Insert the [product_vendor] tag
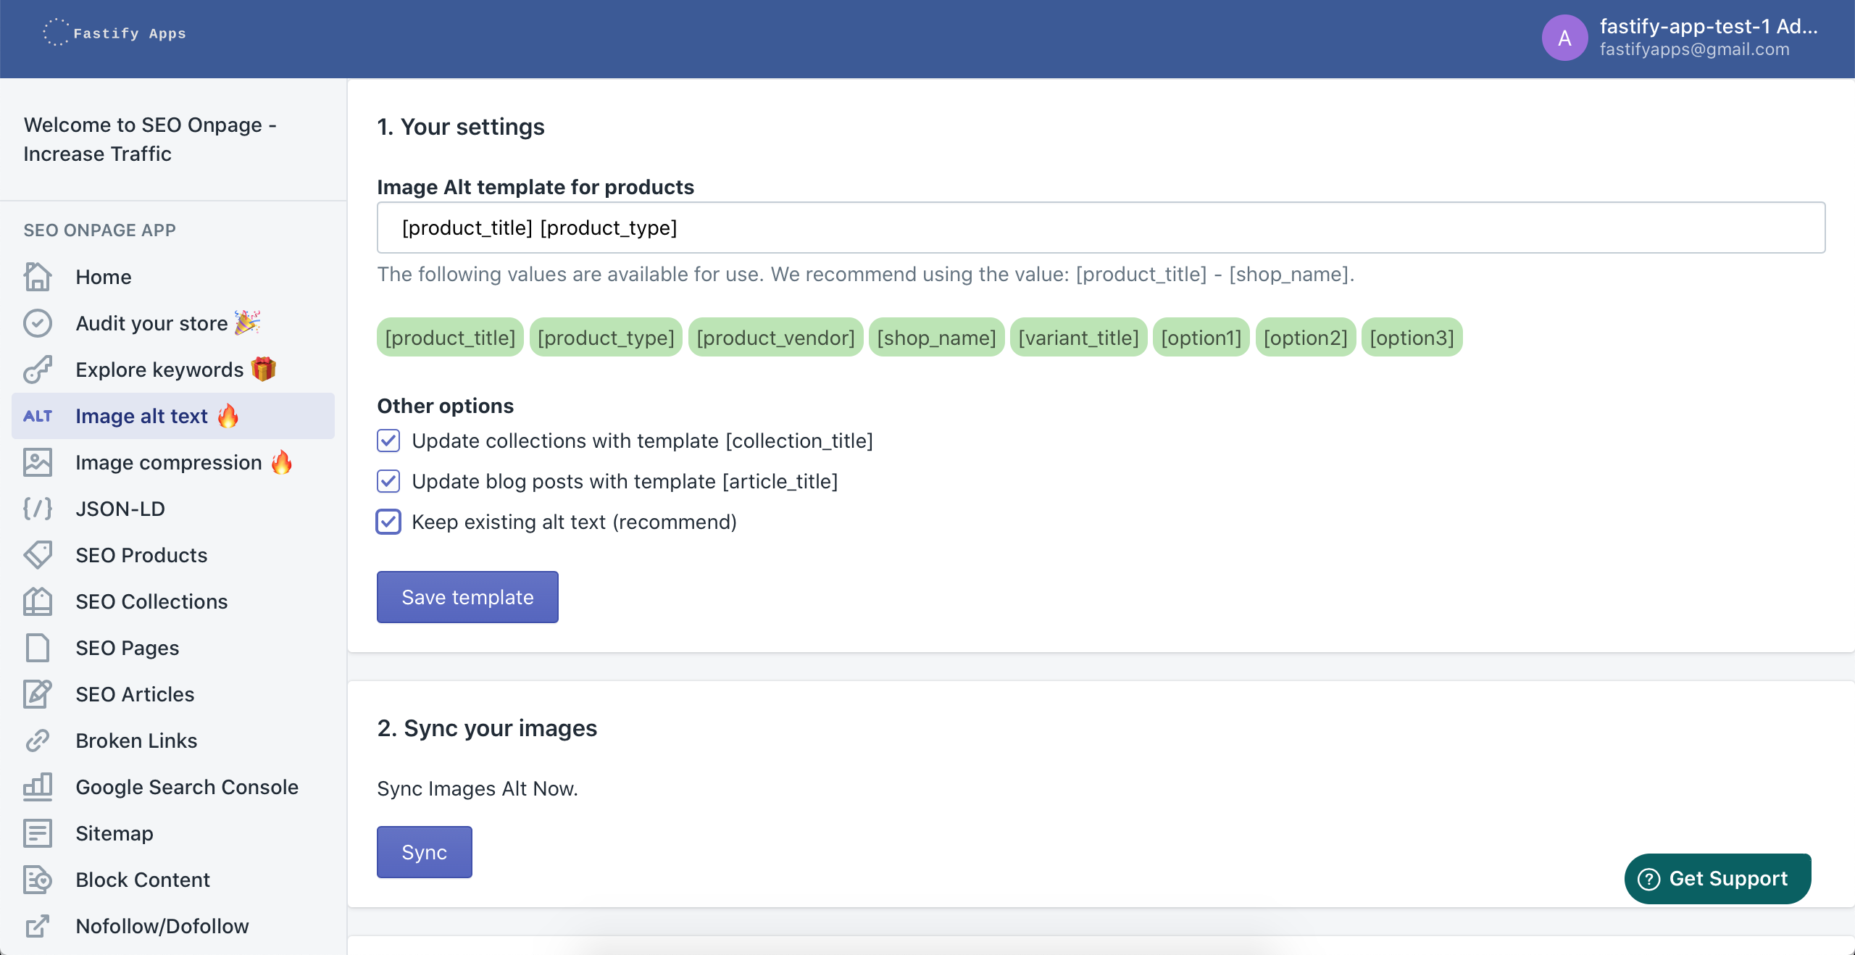 [x=775, y=337]
